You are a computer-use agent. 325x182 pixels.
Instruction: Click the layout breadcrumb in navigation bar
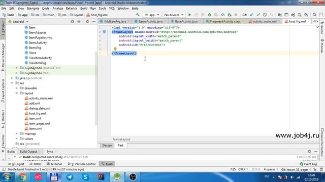[76, 15]
